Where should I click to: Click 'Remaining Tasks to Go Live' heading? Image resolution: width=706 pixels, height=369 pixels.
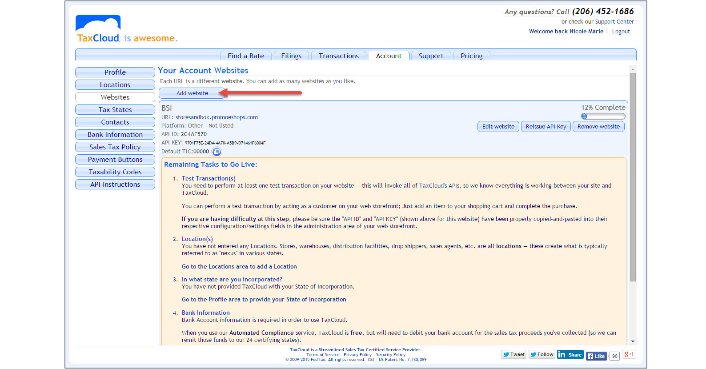pos(211,164)
